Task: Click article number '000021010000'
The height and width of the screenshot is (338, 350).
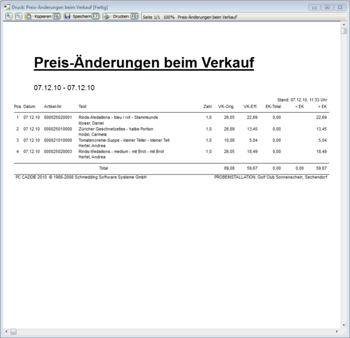Action: [x=58, y=140]
